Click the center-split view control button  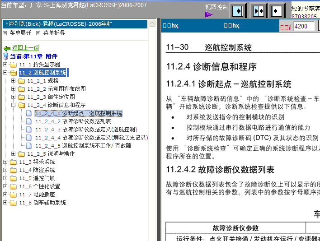pos(258,11)
